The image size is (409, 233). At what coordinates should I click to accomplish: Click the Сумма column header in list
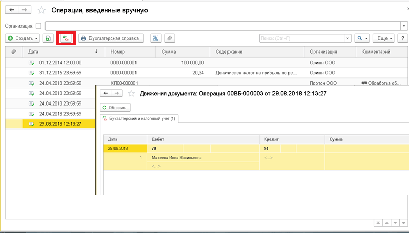pyautogui.click(x=183, y=51)
